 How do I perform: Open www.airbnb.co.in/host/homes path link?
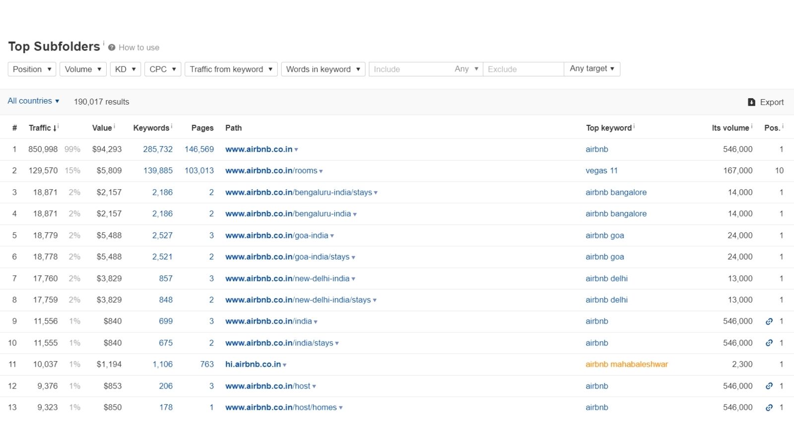click(x=281, y=407)
